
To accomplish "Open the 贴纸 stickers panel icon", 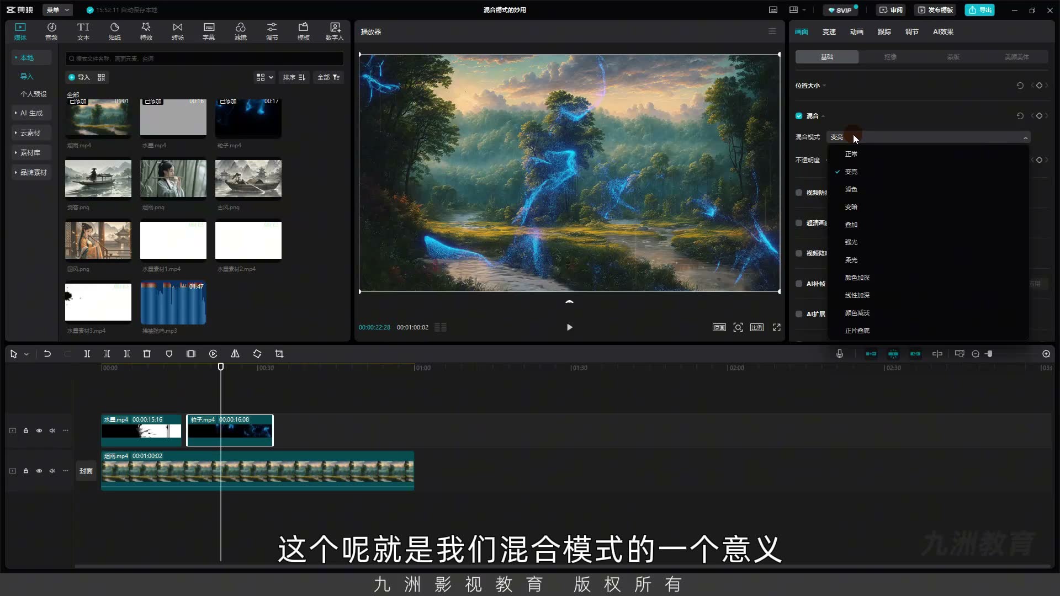I will pyautogui.click(x=114, y=31).
